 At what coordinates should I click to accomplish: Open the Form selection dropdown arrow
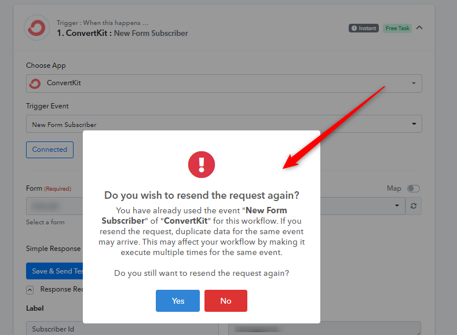point(397,206)
